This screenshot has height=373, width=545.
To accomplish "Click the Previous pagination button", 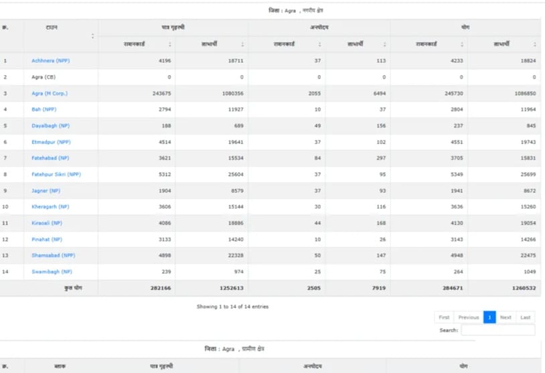I will coord(468,317).
